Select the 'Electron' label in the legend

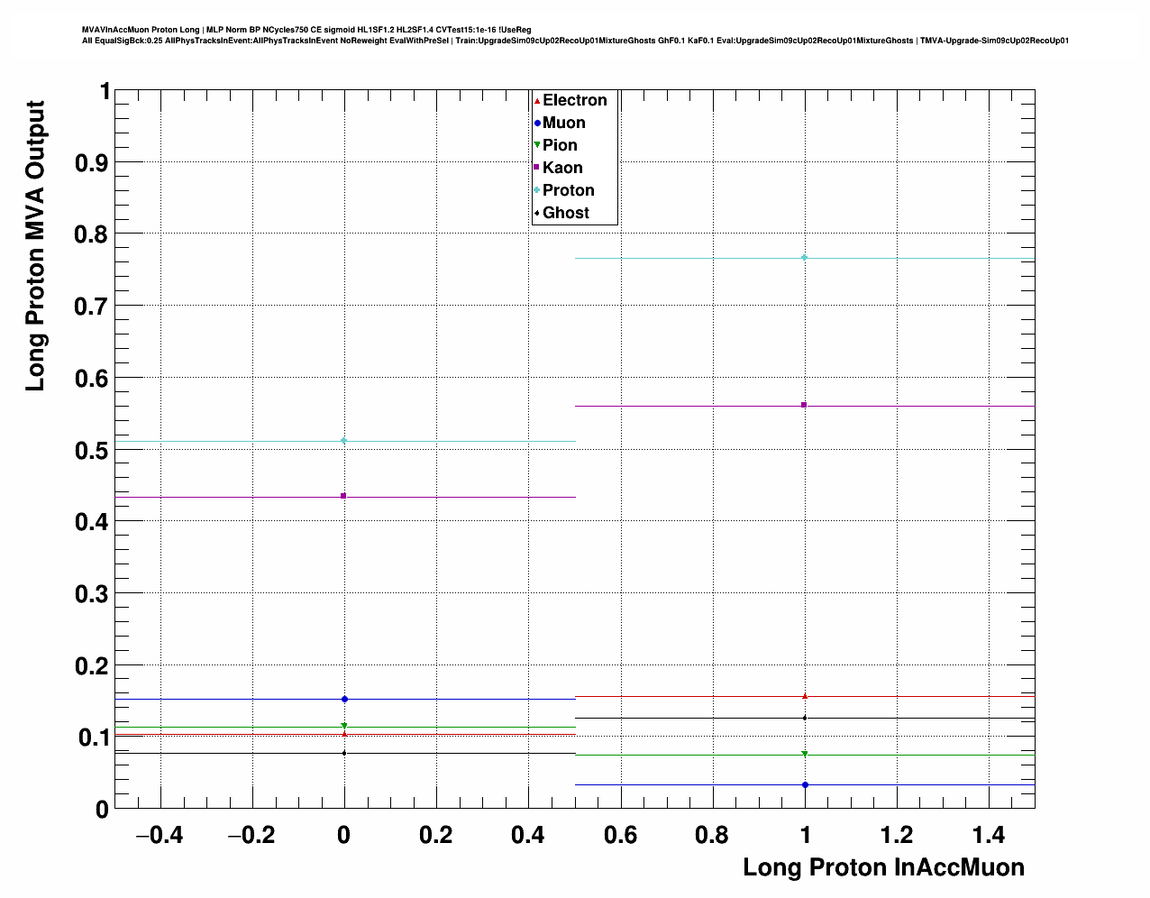[574, 100]
